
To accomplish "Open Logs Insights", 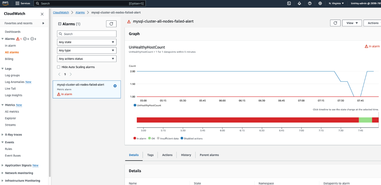I will click(x=14, y=95).
